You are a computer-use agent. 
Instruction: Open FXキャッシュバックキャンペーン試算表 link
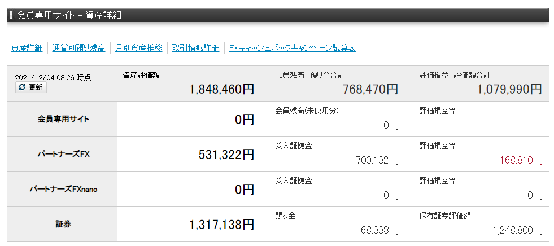pyautogui.click(x=293, y=48)
